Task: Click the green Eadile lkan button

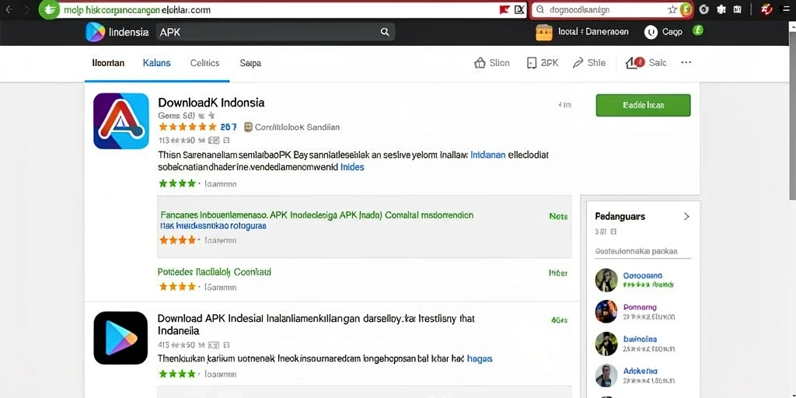Action: point(643,105)
